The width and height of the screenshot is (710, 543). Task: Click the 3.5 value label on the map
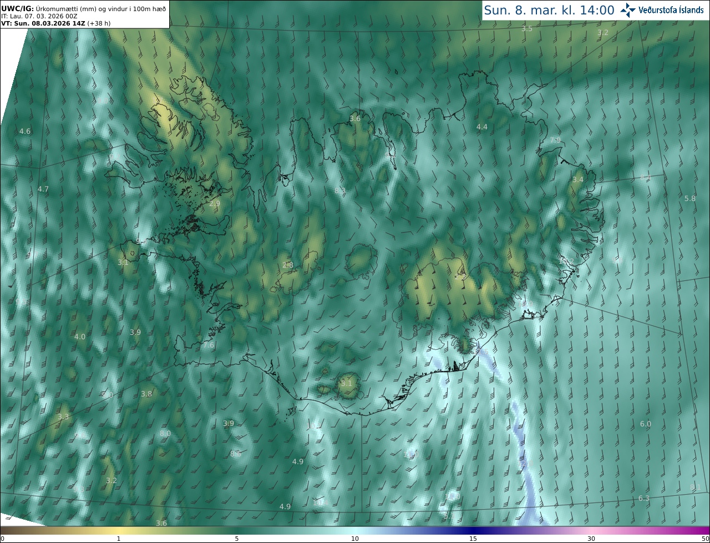pyautogui.click(x=527, y=29)
